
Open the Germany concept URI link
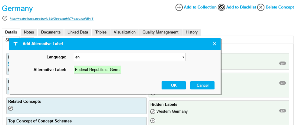point(51,19)
